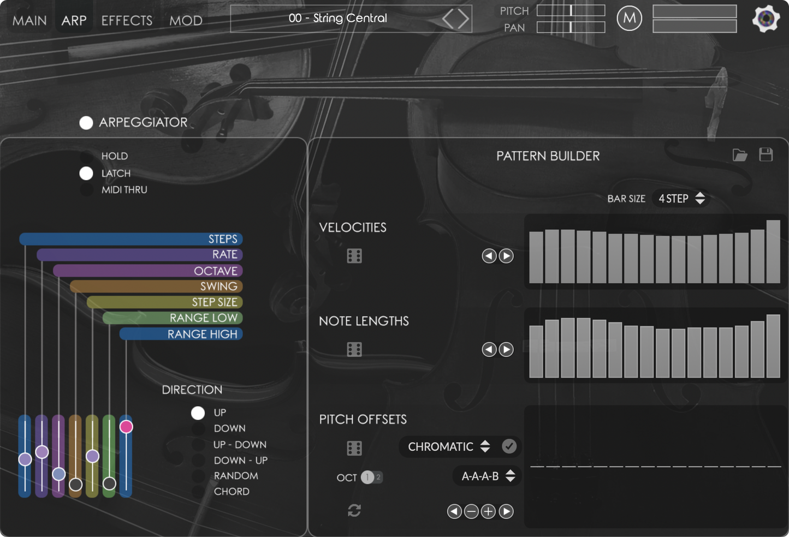Viewport: 789px width, 537px height.
Task: Toggle the Arpeggiator power button
Action: pyautogui.click(x=86, y=123)
